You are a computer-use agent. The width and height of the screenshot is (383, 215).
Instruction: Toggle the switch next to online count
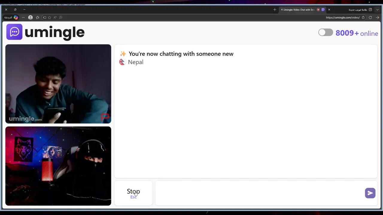(326, 32)
